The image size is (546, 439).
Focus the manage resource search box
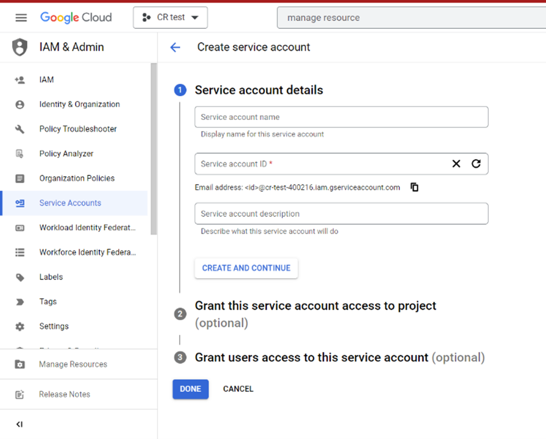(x=412, y=18)
